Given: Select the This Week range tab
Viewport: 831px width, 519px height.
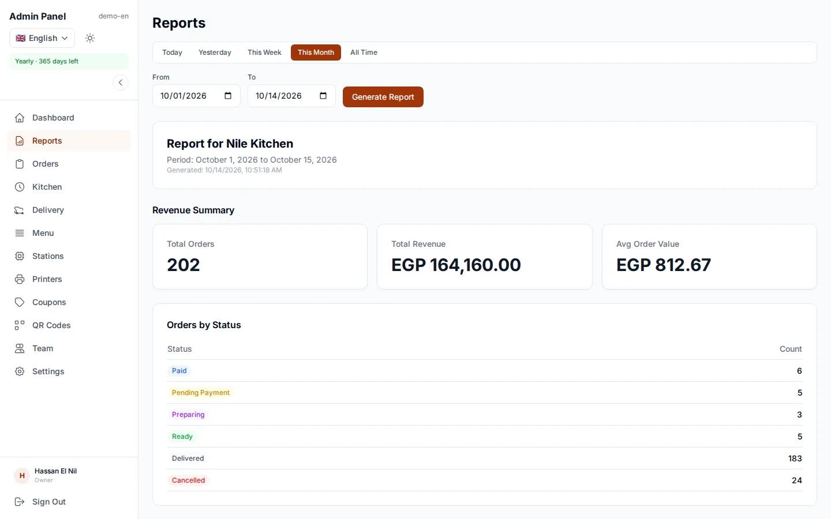Looking at the screenshot, I should coord(264,52).
